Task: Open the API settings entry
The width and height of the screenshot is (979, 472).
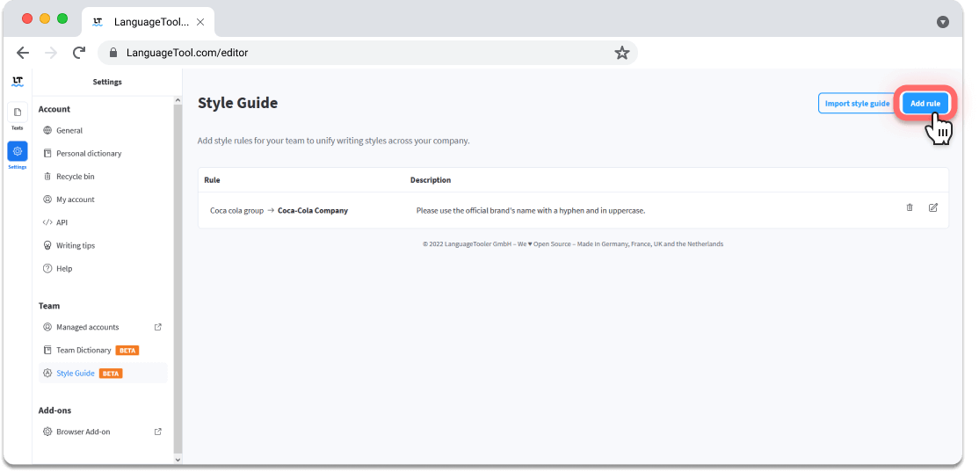Action: (x=62, y=223)
